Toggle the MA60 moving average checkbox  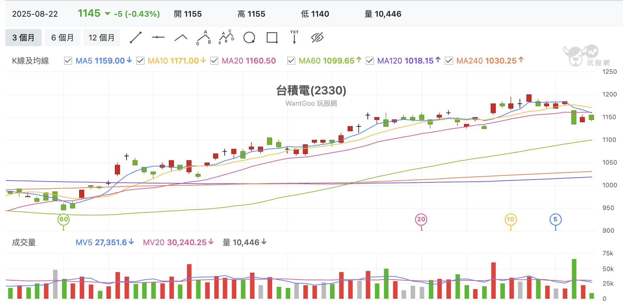[291, 61]
